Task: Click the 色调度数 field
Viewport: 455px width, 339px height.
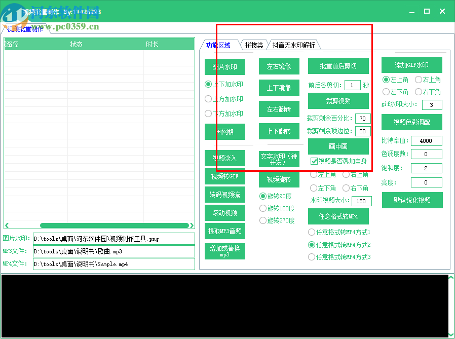Action: [426, 154]
